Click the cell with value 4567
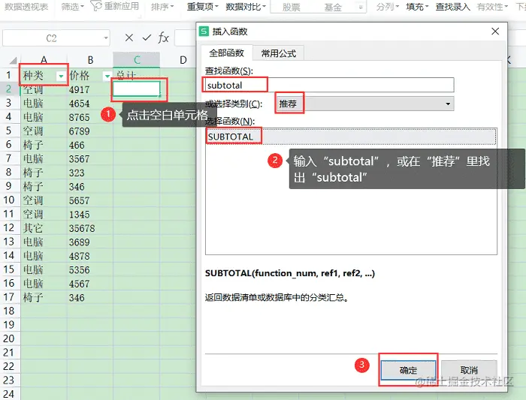 tap(90, 284)
